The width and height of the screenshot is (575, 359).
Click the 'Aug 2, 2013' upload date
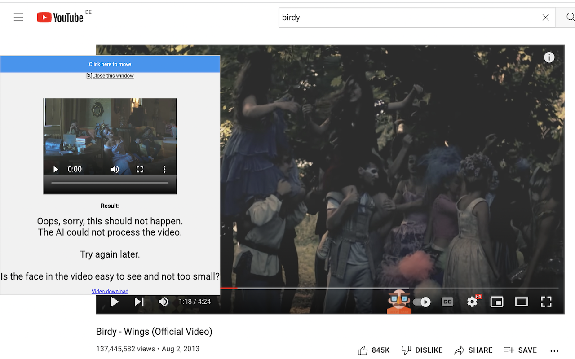[181, 349]
